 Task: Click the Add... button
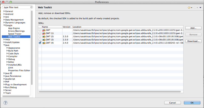click(193, 28)
